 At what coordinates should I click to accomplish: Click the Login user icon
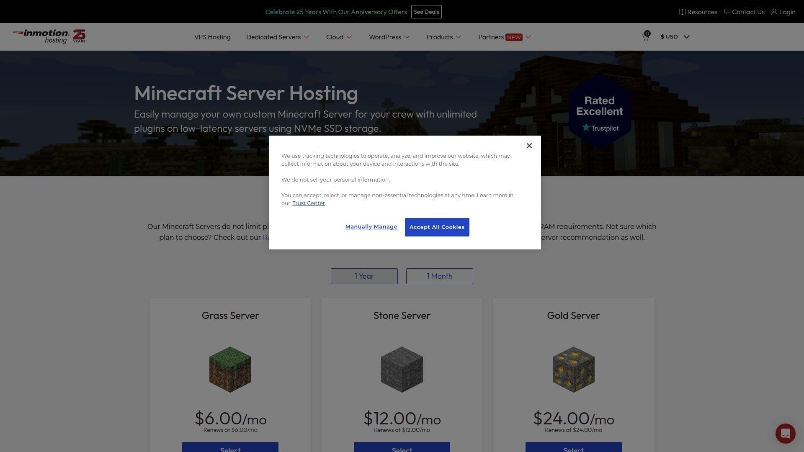774,12
